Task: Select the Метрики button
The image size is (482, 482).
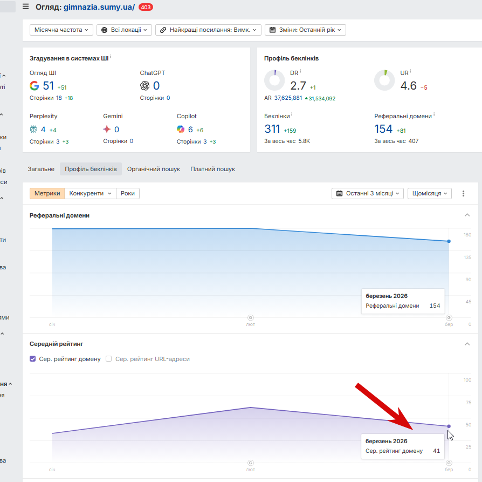Action: click(x=47, y=193)
